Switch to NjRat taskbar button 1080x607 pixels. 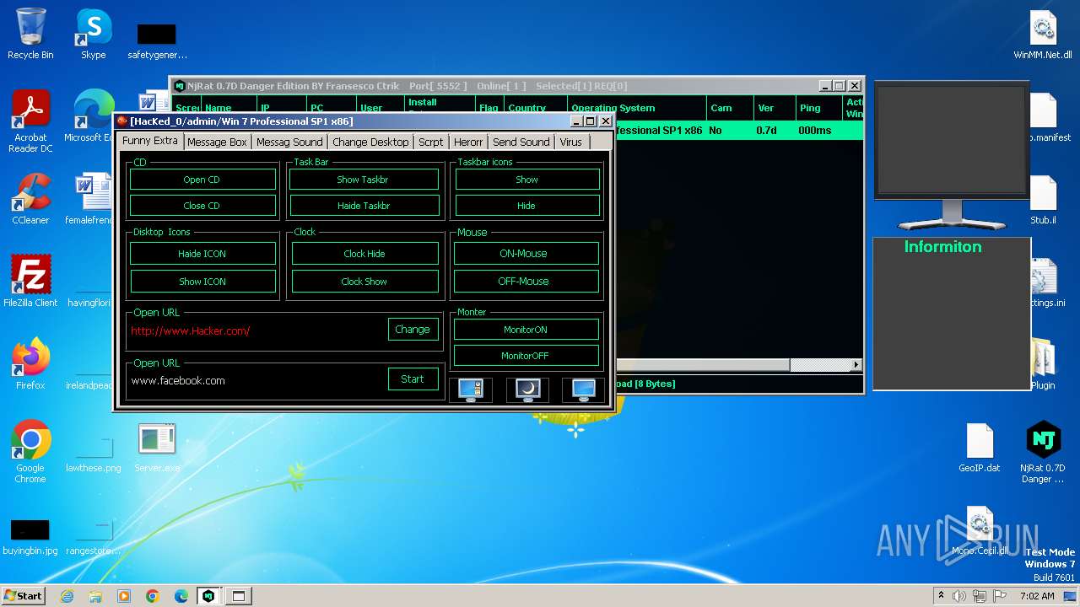click(208, 596)
